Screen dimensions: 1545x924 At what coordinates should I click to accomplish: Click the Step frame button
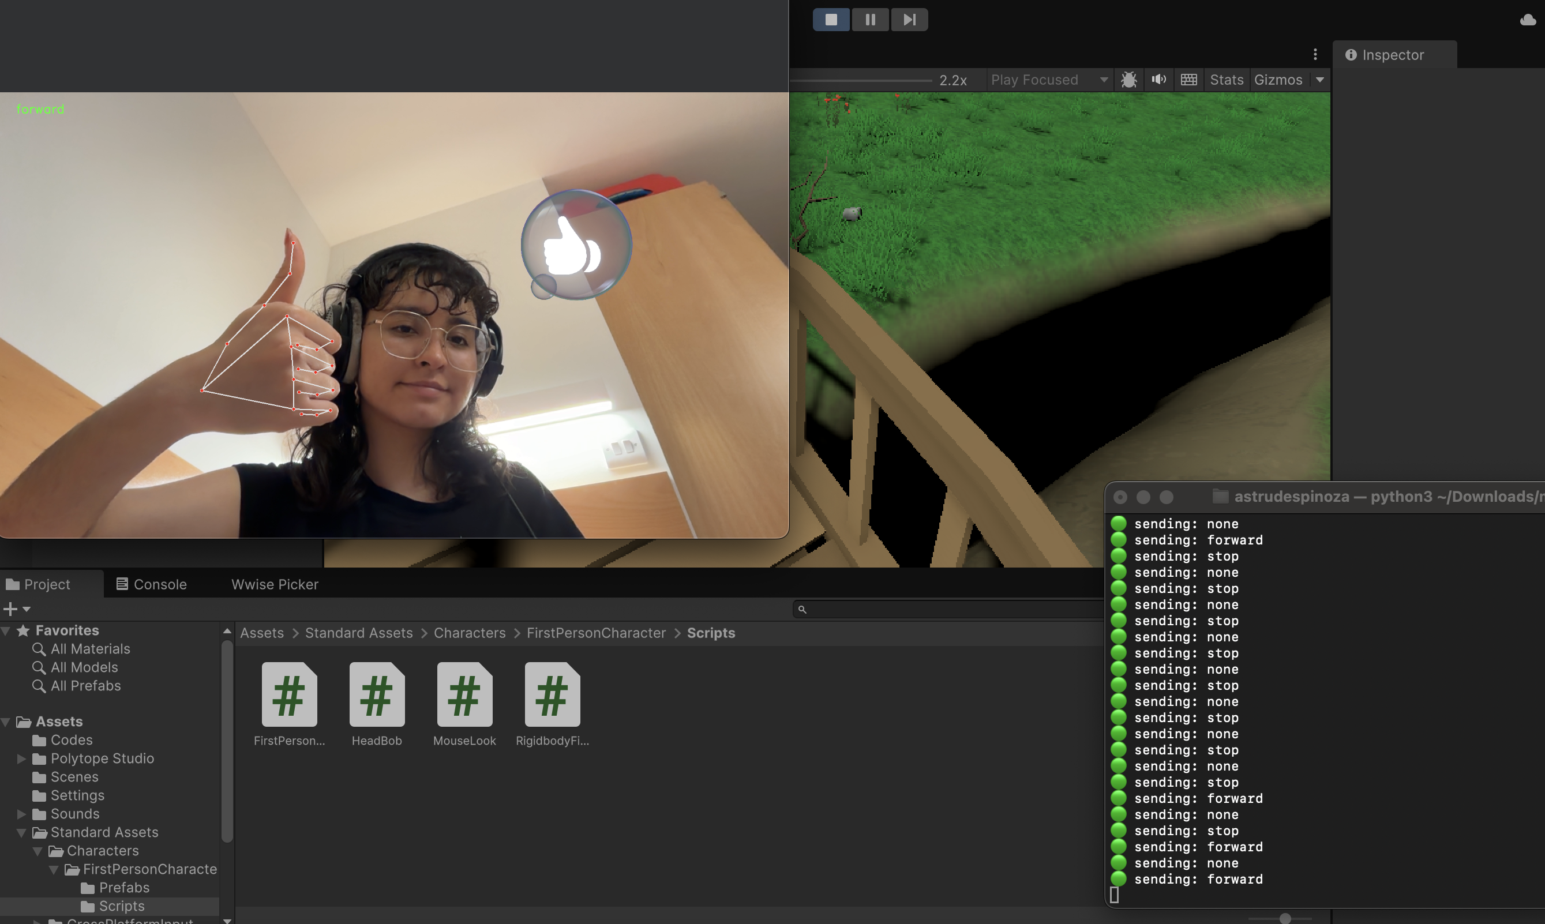point(909,19)
